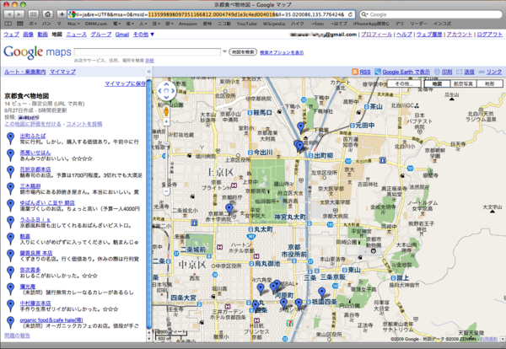Image resolution: width=506 pixels, height=349 pixels.
Task: Open the 花折京都本店 place link
Action: click(x=35, y=169)
